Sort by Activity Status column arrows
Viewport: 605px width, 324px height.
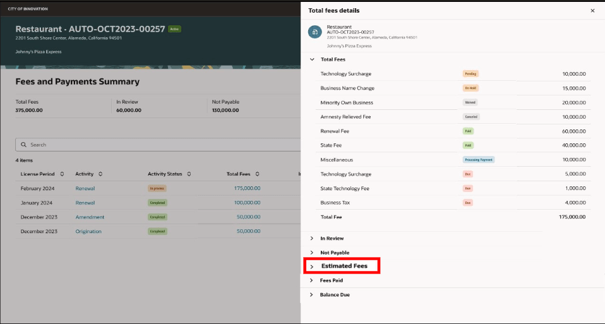(x=189, y=174)
